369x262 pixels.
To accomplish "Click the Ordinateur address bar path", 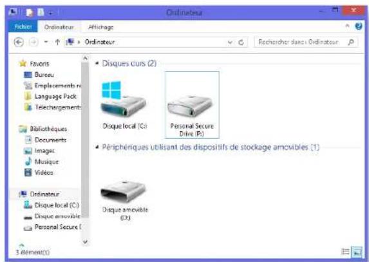I will 100,42.
